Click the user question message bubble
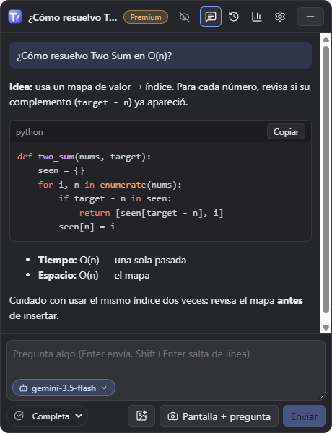 [160, 56]
